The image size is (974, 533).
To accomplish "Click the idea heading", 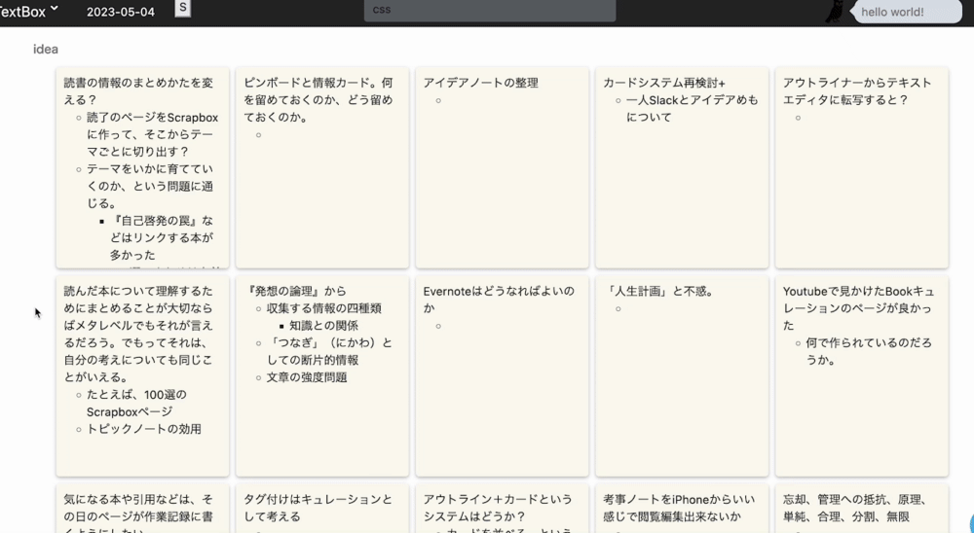I will pos(46,49).
